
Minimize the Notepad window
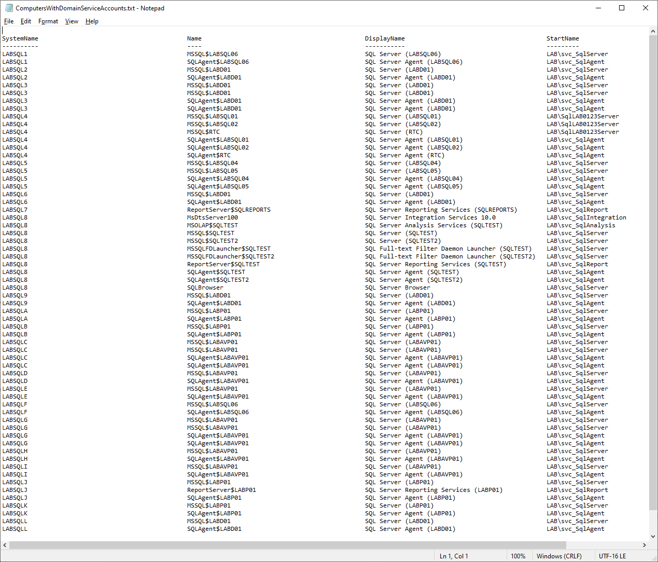(x=598, y=8)
